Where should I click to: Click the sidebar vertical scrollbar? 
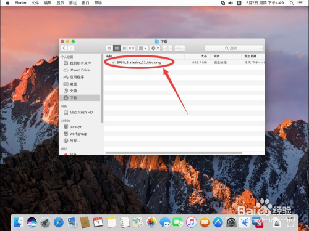click(x=102, y=89)
